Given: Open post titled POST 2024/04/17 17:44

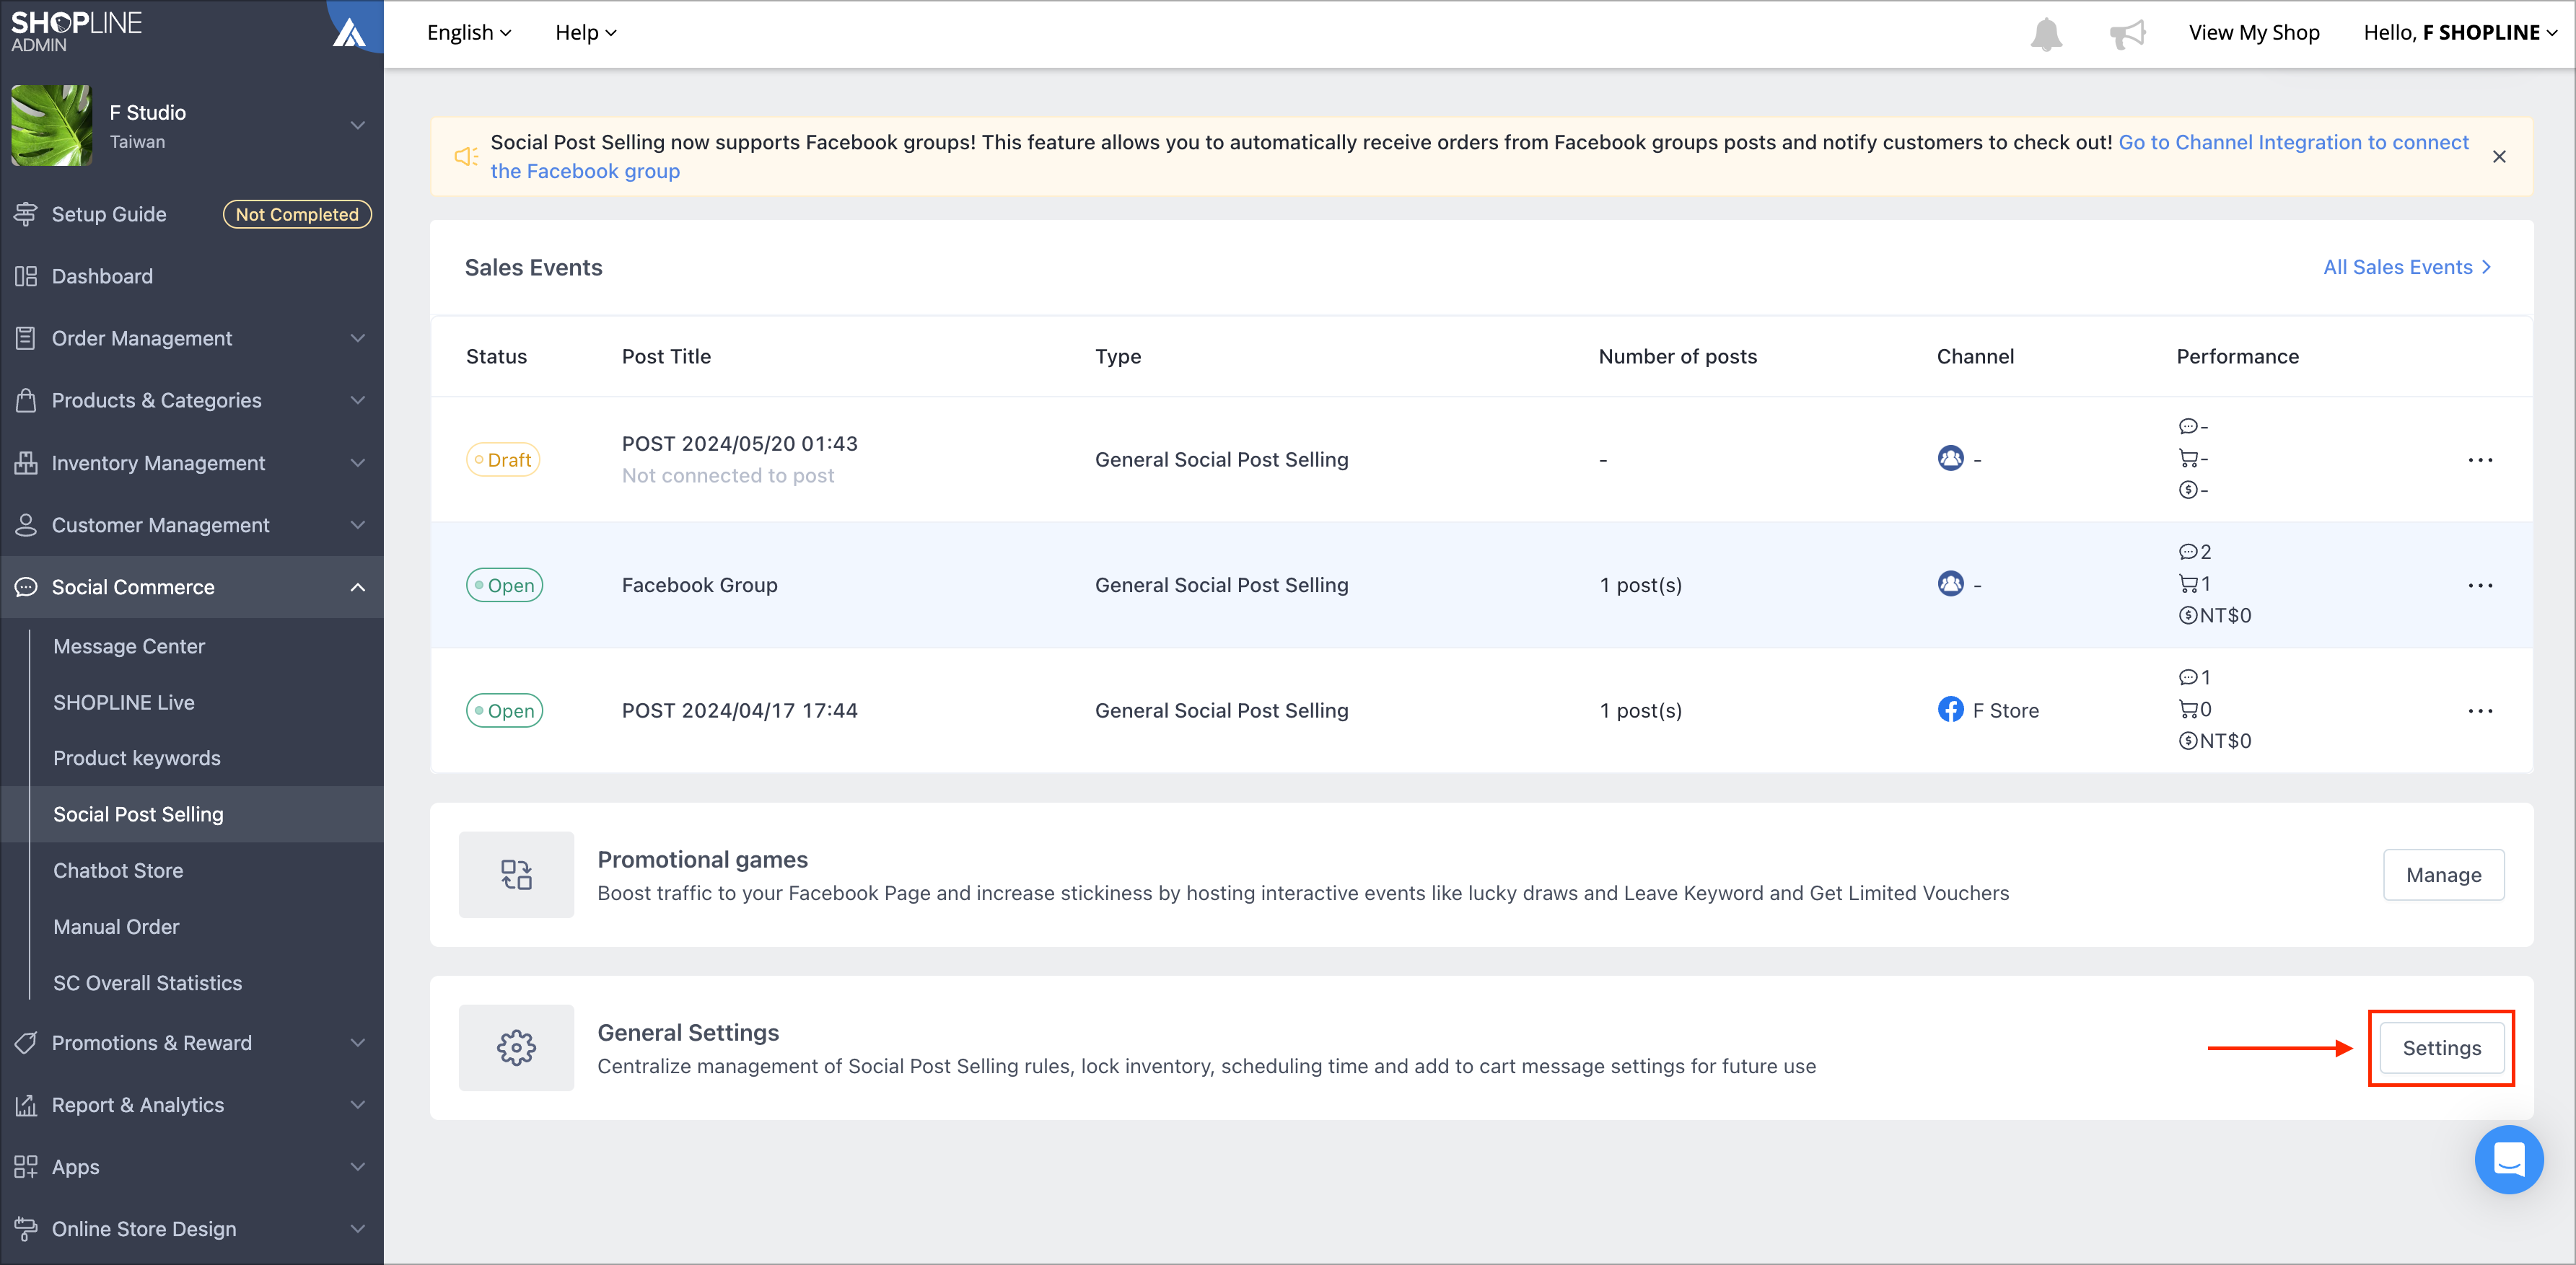Looking at the screenshot, I should (x=739, y=710).
